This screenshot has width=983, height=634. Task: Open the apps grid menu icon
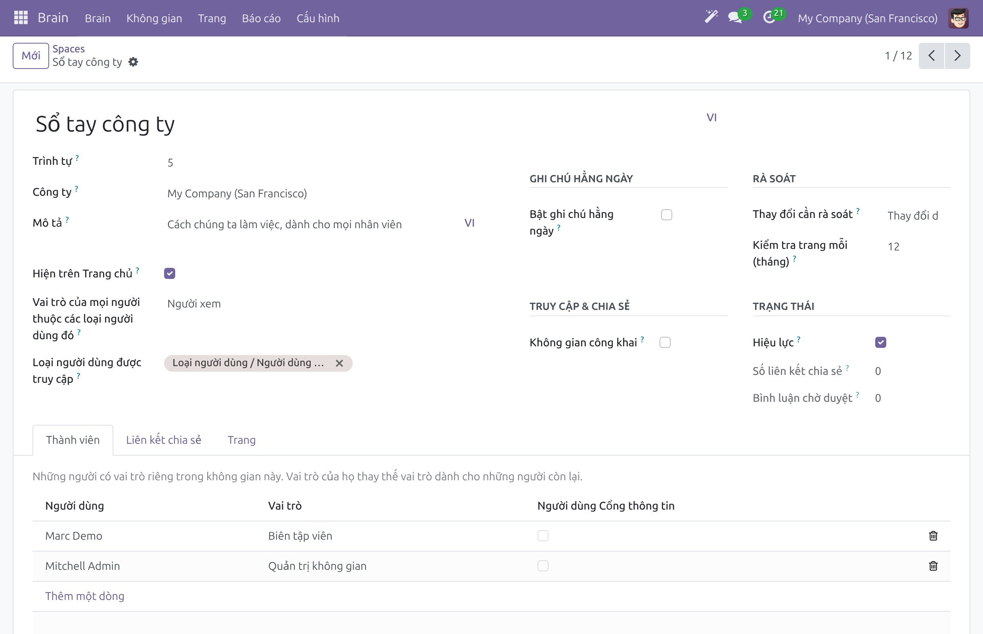coord(21,18)
